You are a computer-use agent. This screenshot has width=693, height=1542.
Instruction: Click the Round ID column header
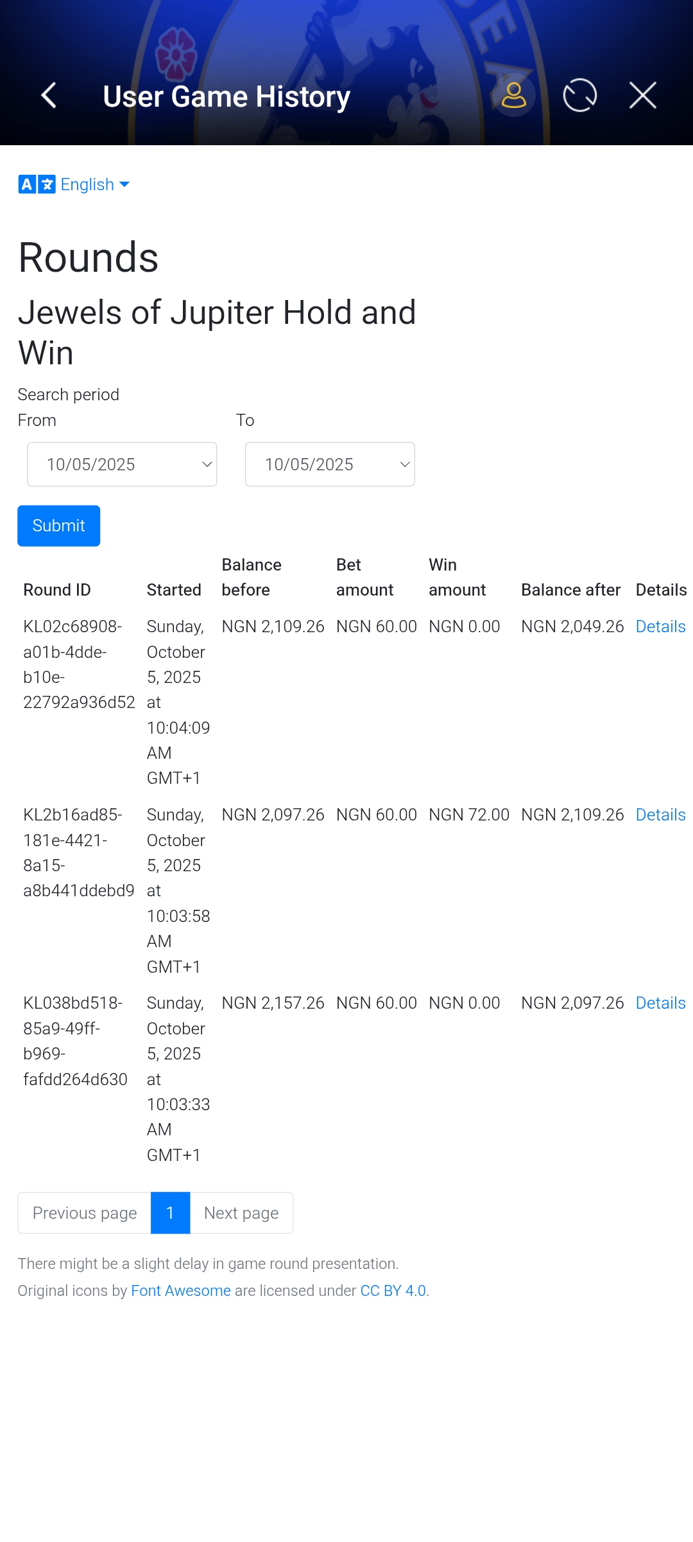click(x=57, y=590)
